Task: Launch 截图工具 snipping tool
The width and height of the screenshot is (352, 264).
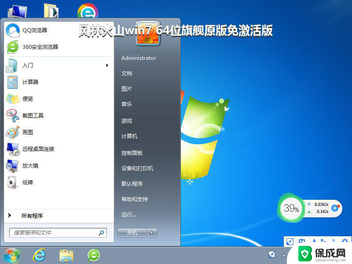Action: point(58,116)
